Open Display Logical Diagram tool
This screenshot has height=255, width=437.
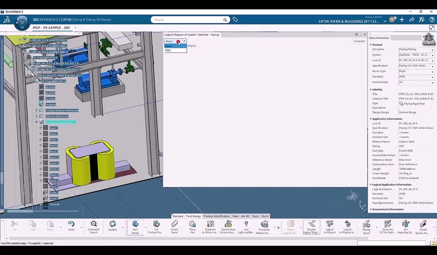click(x=311, y=226)
